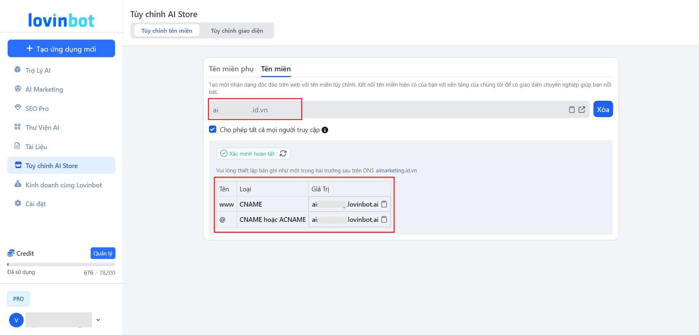Copy the www CNAME record value
699x335 pixels.
point(384,204)
